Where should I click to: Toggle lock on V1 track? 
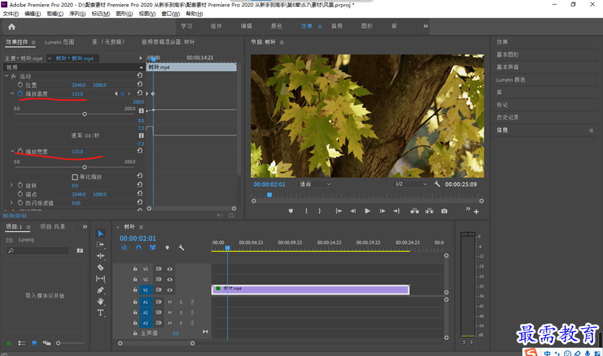135,290
